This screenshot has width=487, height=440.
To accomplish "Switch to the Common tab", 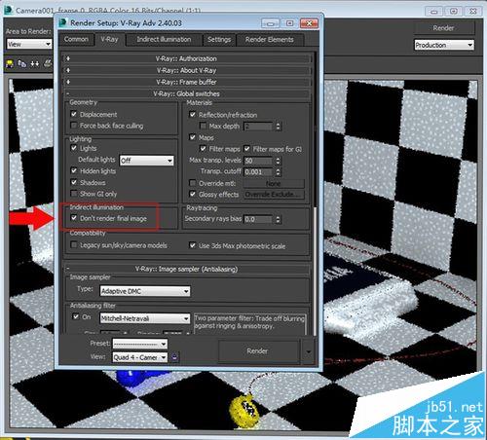I will click(76, 39).
